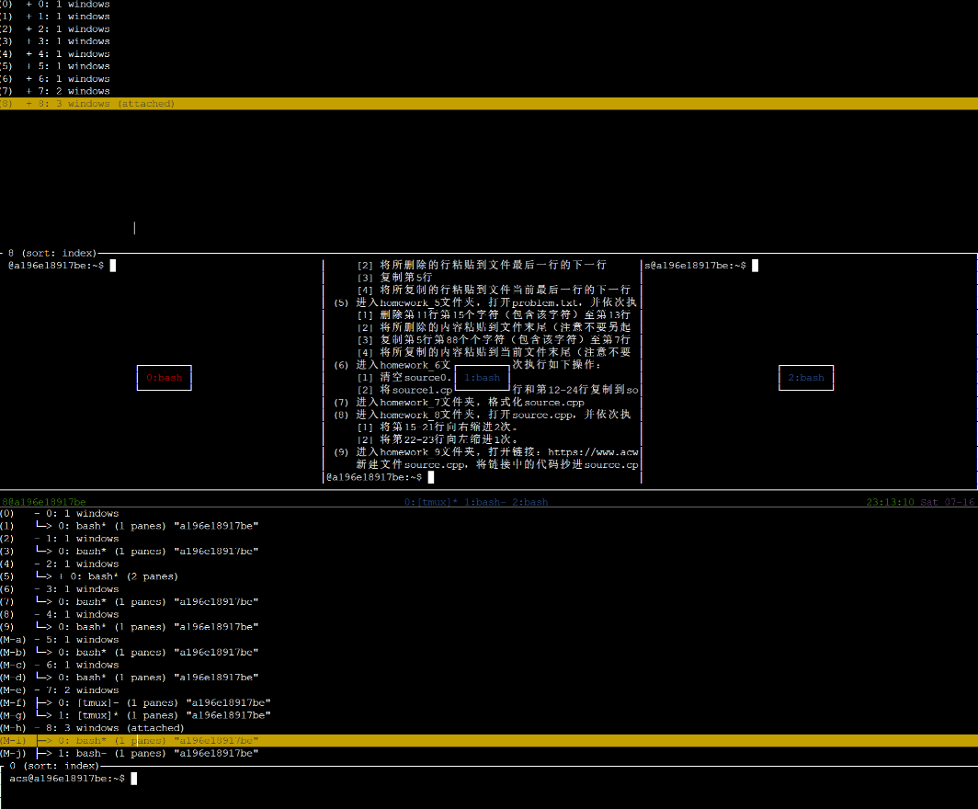The height and width of the screenshot is (809, 978).
Task: Select row (M-c) '- 6: 1 windows'
Action: pyautogui.click(x=60, y=665)
